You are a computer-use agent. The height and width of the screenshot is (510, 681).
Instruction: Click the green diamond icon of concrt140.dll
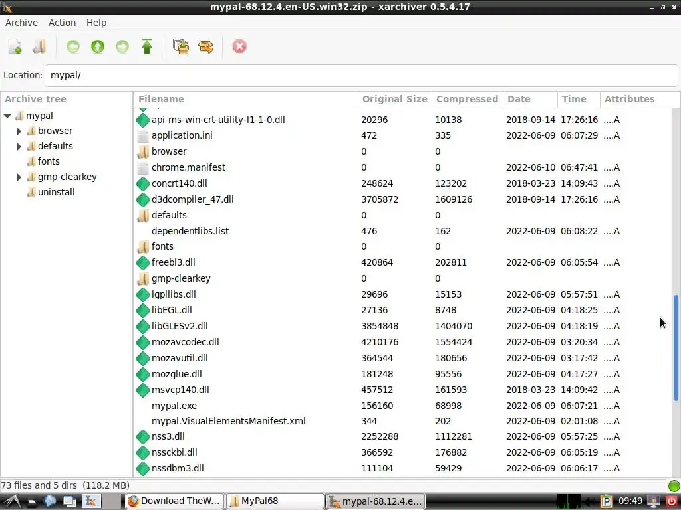(x=143, y=183)
